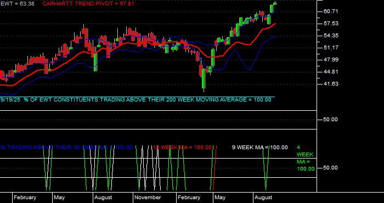This screenshot has width=384, height=203.
Task: Click the first February date axis label
Action: pos(25,198)
